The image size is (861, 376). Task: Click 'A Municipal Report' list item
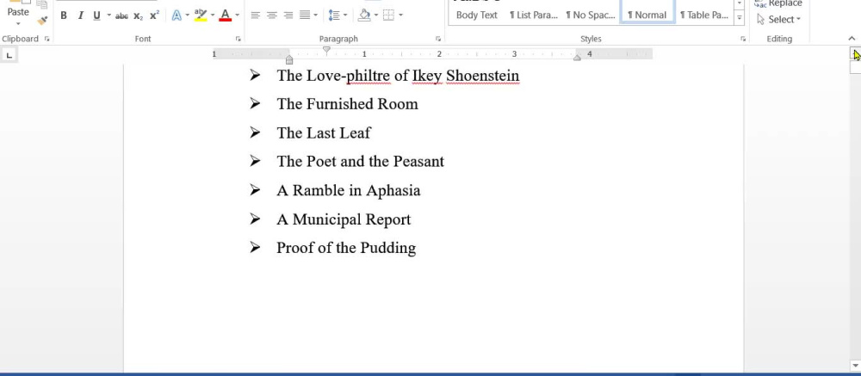click(344, 219)
